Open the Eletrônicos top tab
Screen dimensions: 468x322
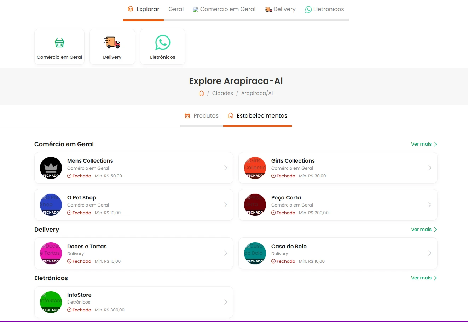(x=324, y=10)
